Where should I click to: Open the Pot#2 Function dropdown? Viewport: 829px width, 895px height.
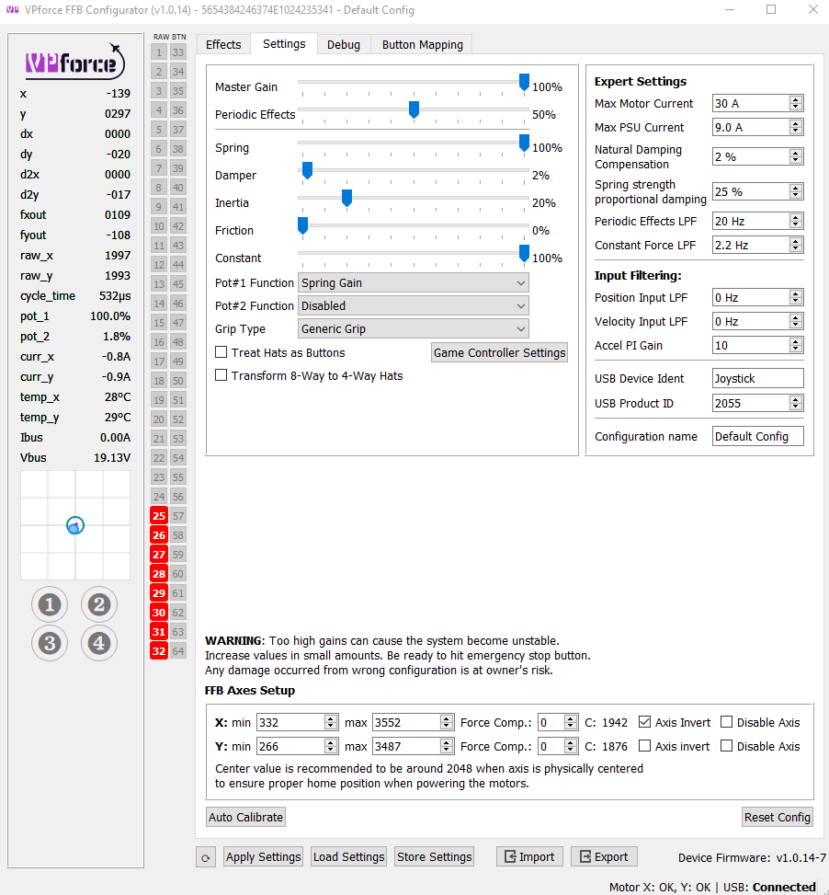point(414,306)
